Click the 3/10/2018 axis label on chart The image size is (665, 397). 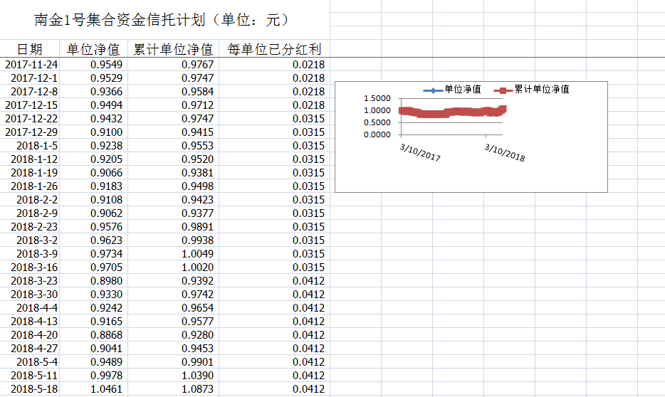click(504, 152)
